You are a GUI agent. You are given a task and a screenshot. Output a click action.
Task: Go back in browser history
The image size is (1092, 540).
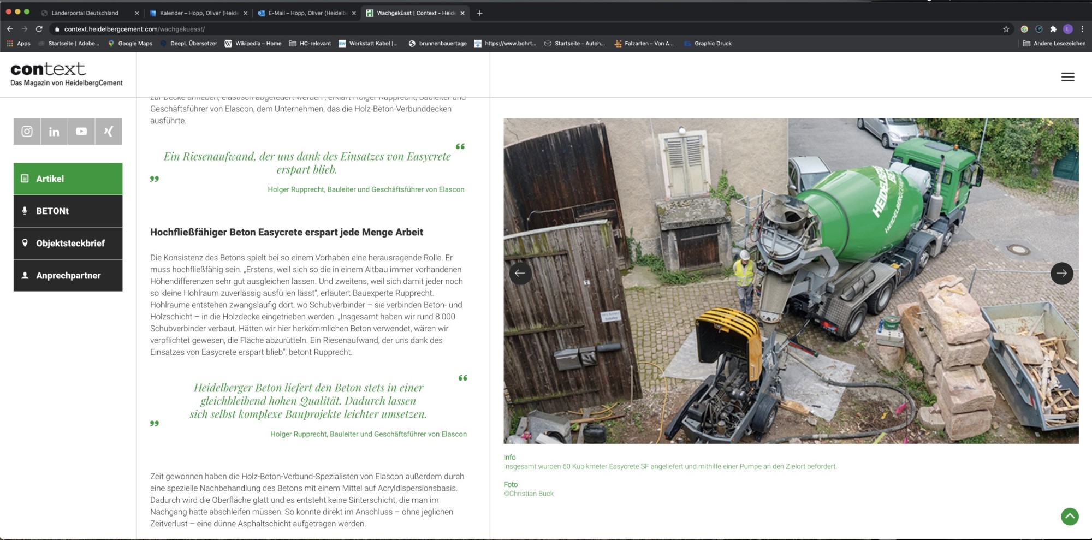[10, 29]
